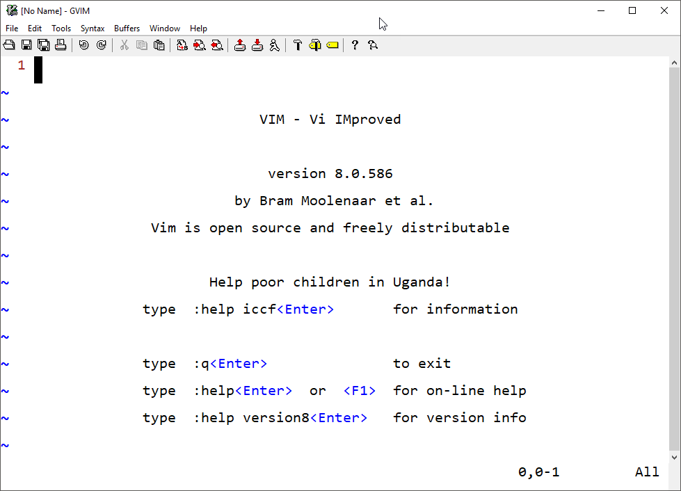Click the Paste clipboard icon

coord(159,45)
